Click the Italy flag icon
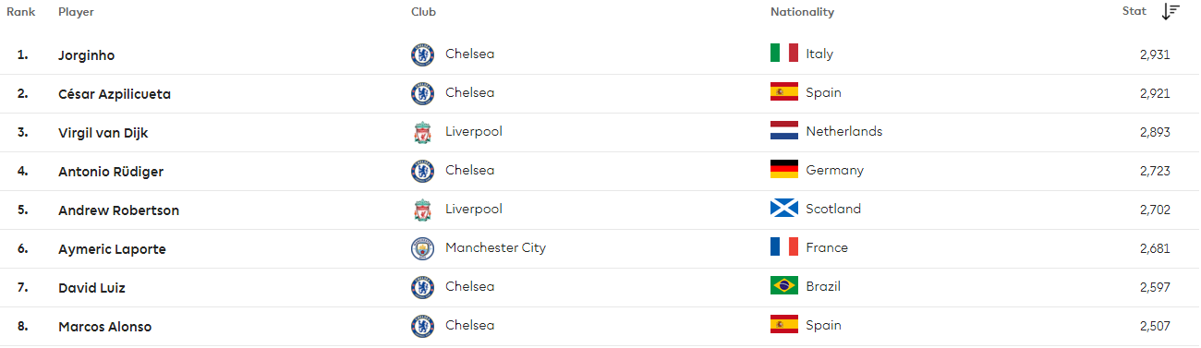1201x348 pixels. click(784, 54)
